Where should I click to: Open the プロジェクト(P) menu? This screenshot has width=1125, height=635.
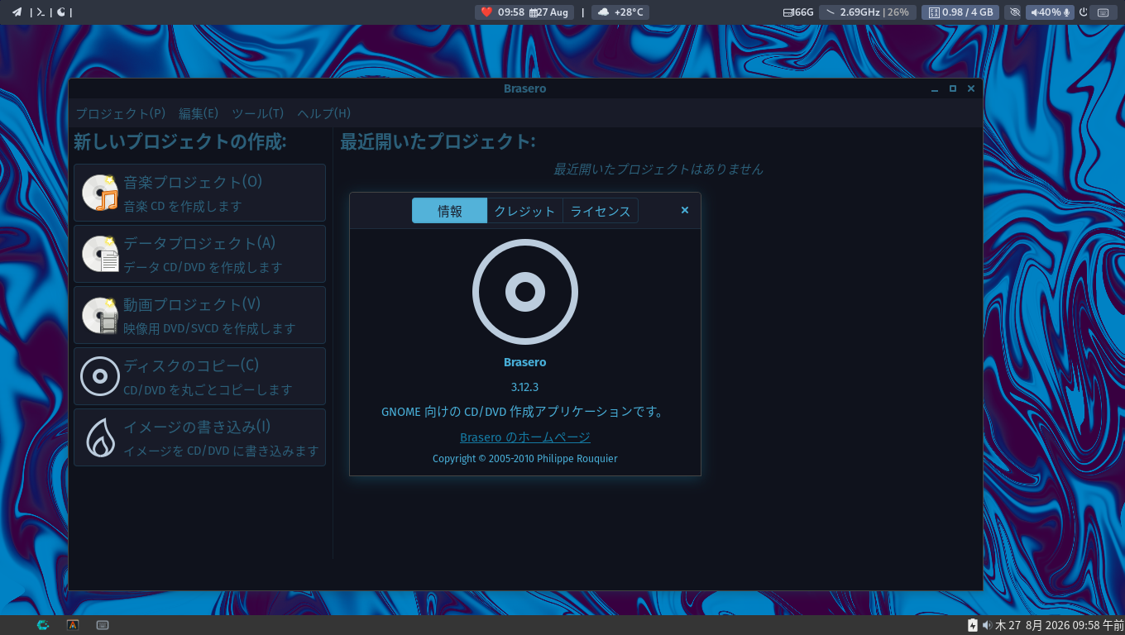(121, 113)
